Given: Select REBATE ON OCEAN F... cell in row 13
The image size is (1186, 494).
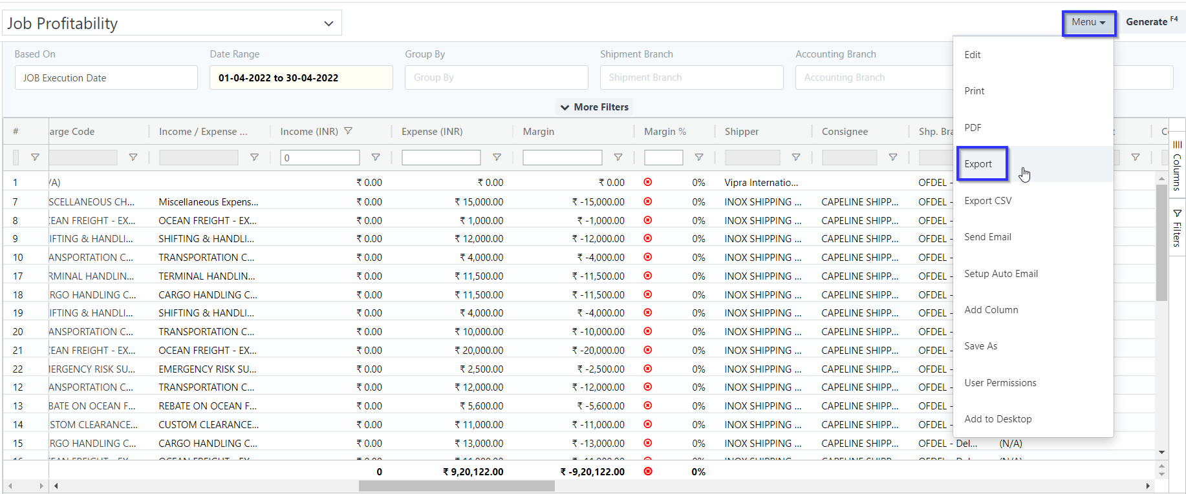Looking at the screenshot, I should (208, 406).
